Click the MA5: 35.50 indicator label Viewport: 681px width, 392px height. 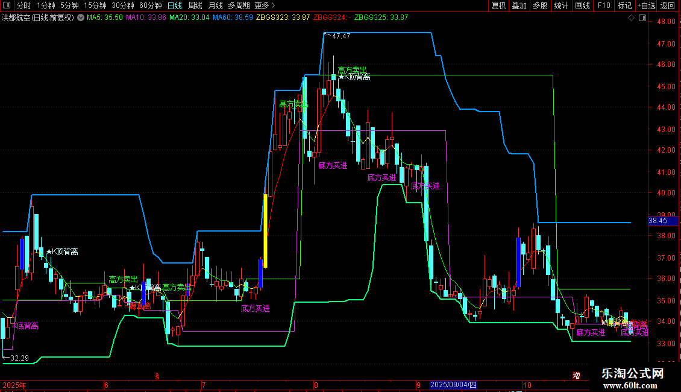[105, 18]
